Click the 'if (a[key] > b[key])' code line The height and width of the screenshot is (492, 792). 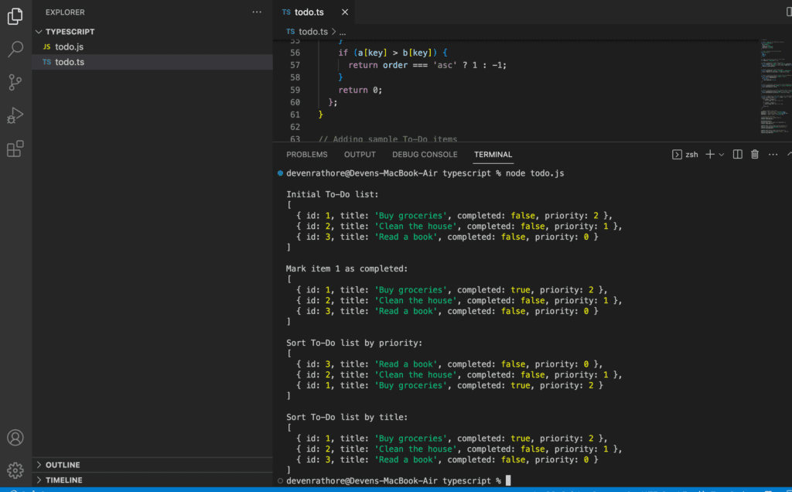(x=392, y=53)
